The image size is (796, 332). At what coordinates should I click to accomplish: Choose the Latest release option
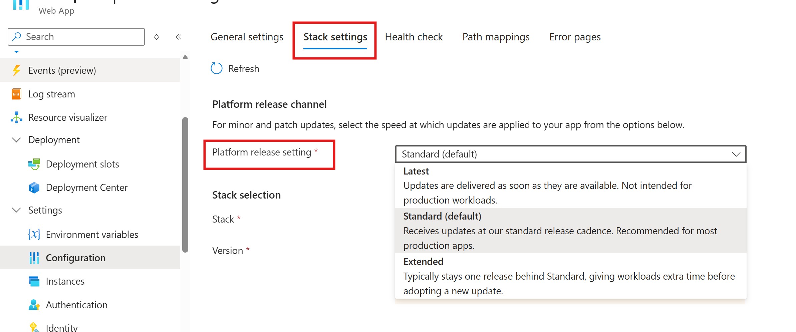pyautogui.click(x=571, y=186)
